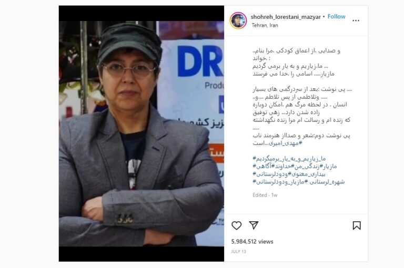The width and height of the screenshot is (404, 268).
Task: Open the #بیداری_معنوی hashtag
Action: coord(309,174)
